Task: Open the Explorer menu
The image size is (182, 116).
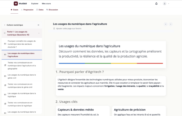Action: [x=35, y=4]
